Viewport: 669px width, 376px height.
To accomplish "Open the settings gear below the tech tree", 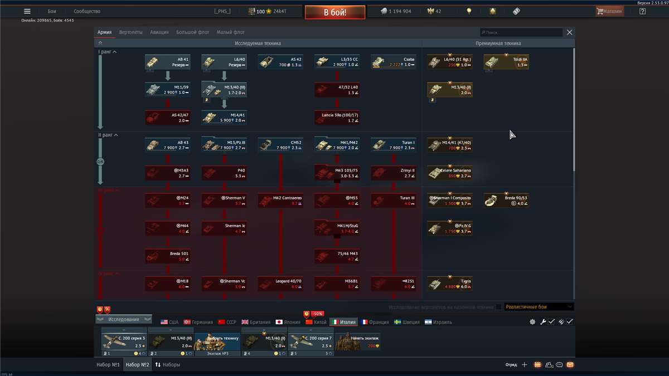I will 532,321.
